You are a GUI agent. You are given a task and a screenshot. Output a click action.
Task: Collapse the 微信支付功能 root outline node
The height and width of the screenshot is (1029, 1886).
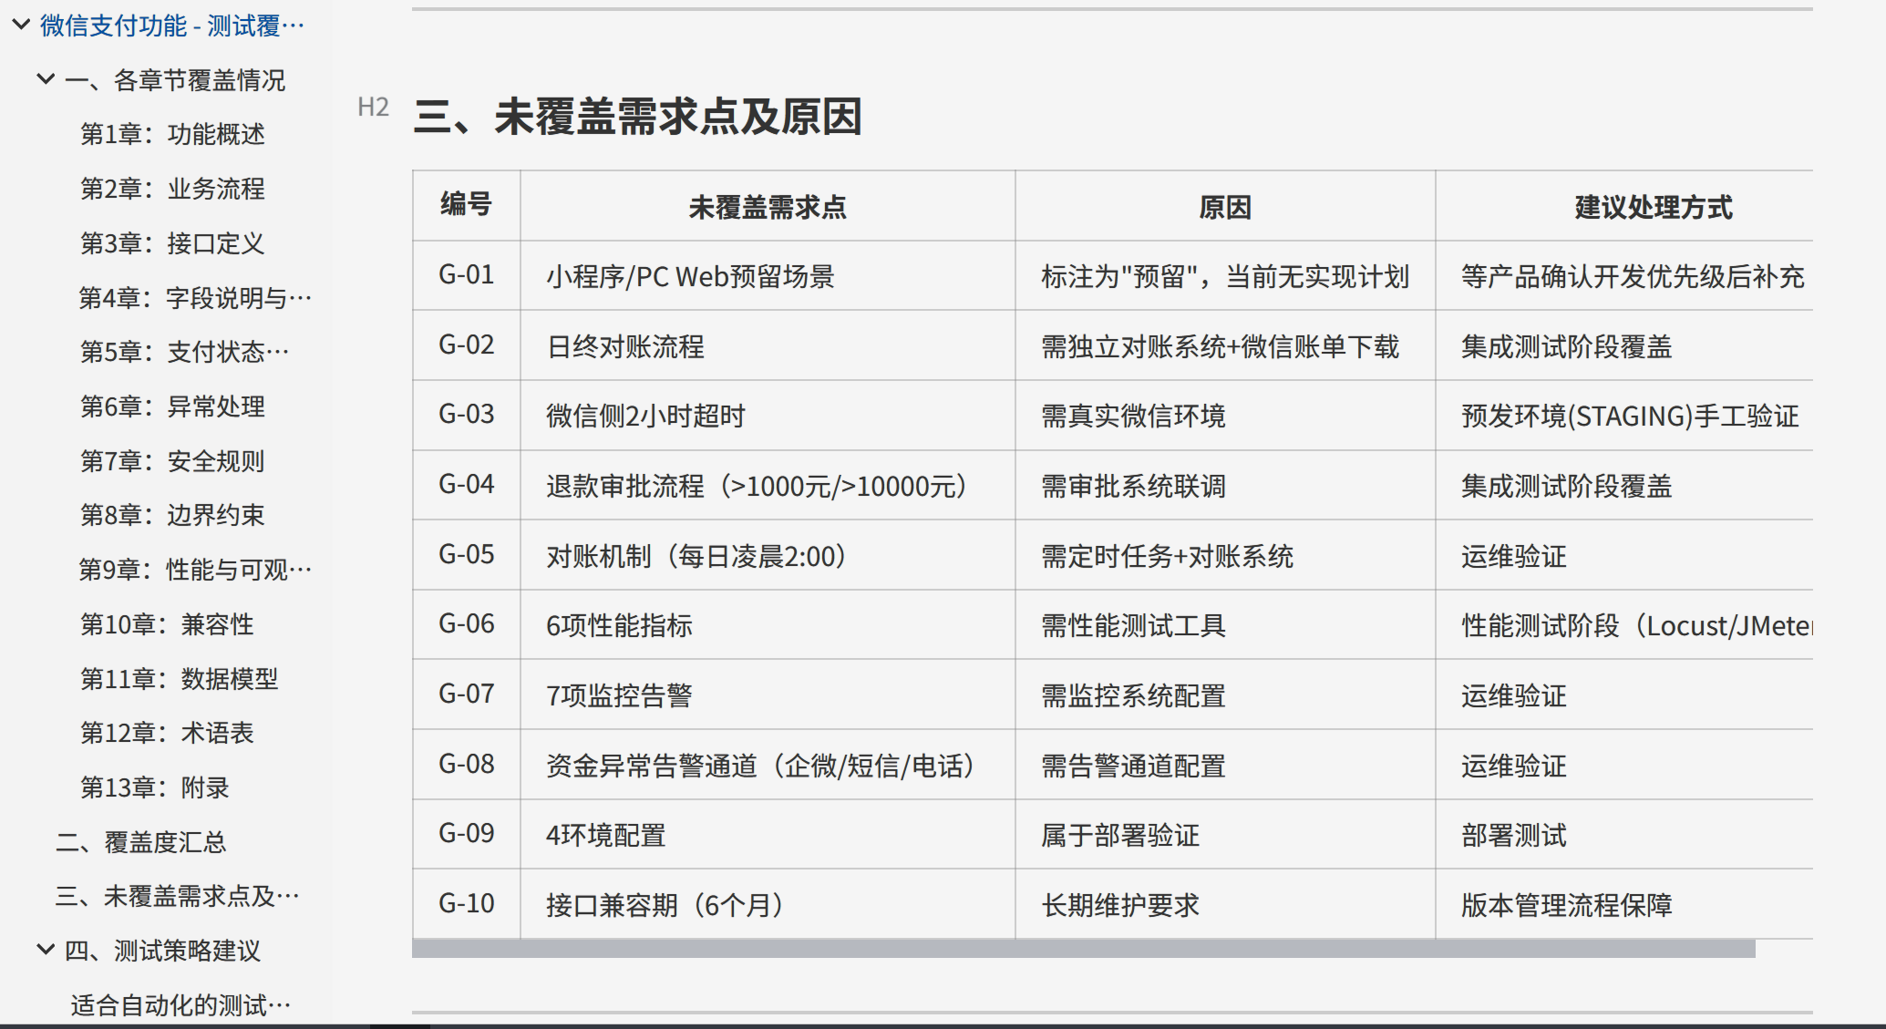point(20,26)
